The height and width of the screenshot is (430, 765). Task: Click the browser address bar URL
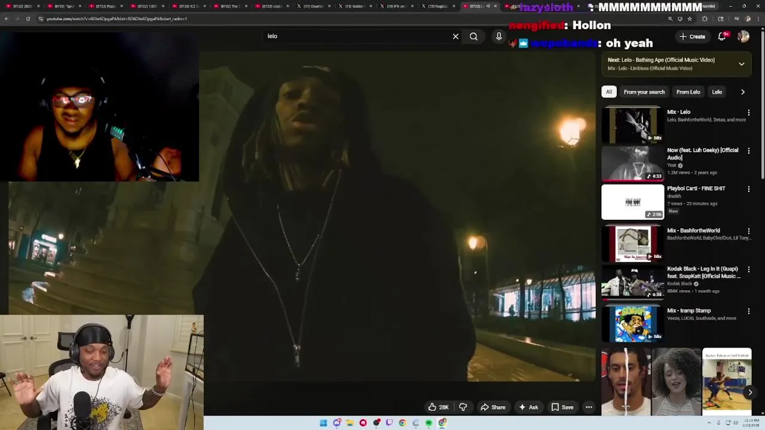coord(117,19)
